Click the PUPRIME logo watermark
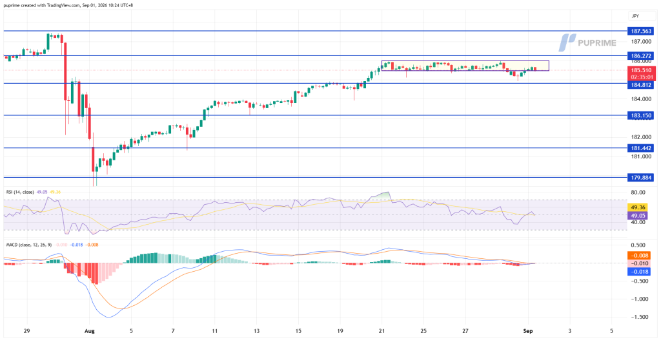The width and height of the screenshot is (661, 340). click(587, 42)
